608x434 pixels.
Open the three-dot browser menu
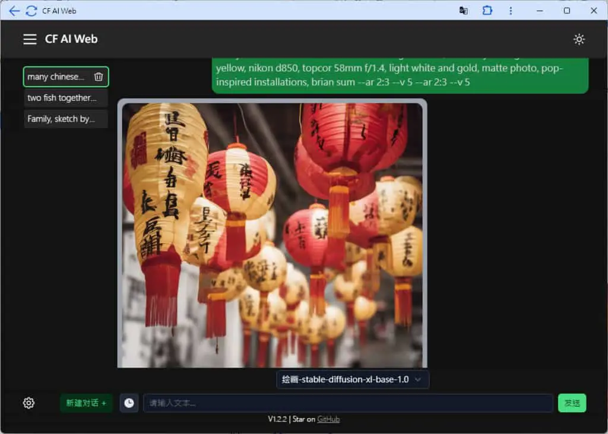pyautogui.click(x=510, y=11)
